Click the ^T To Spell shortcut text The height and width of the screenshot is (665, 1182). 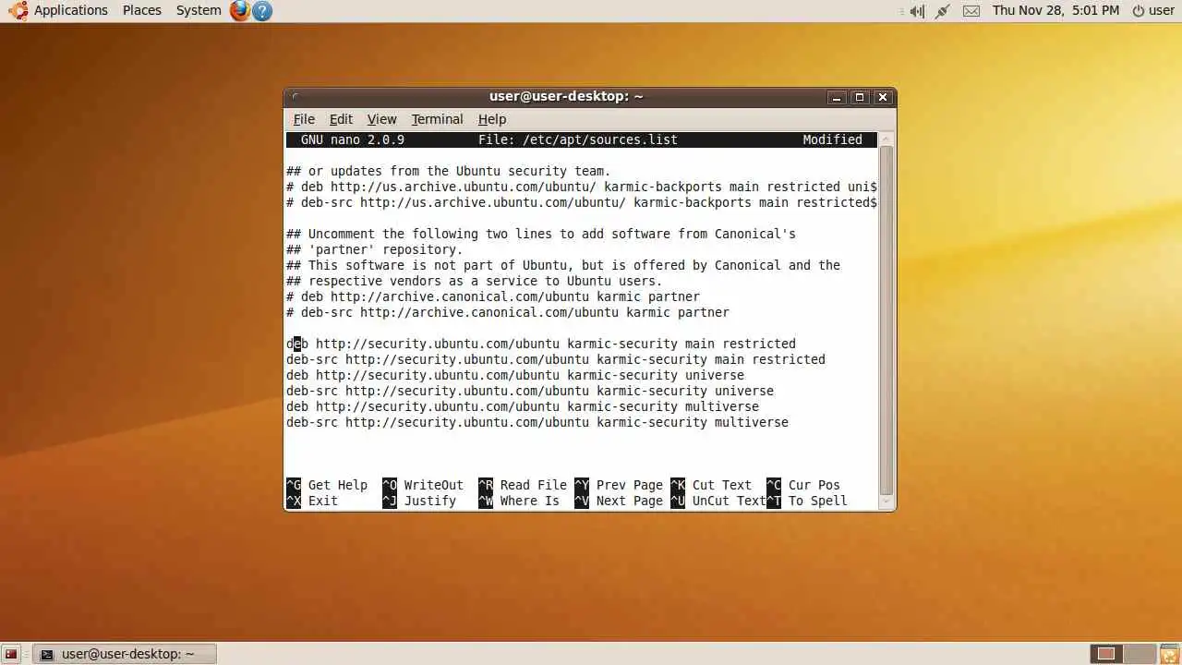pyautogui.click(x=807, y=501)
